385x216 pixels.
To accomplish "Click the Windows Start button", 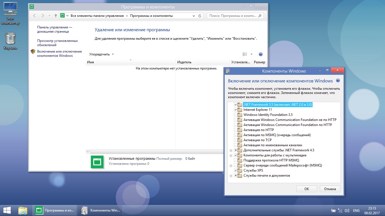I will click(7, 210).
